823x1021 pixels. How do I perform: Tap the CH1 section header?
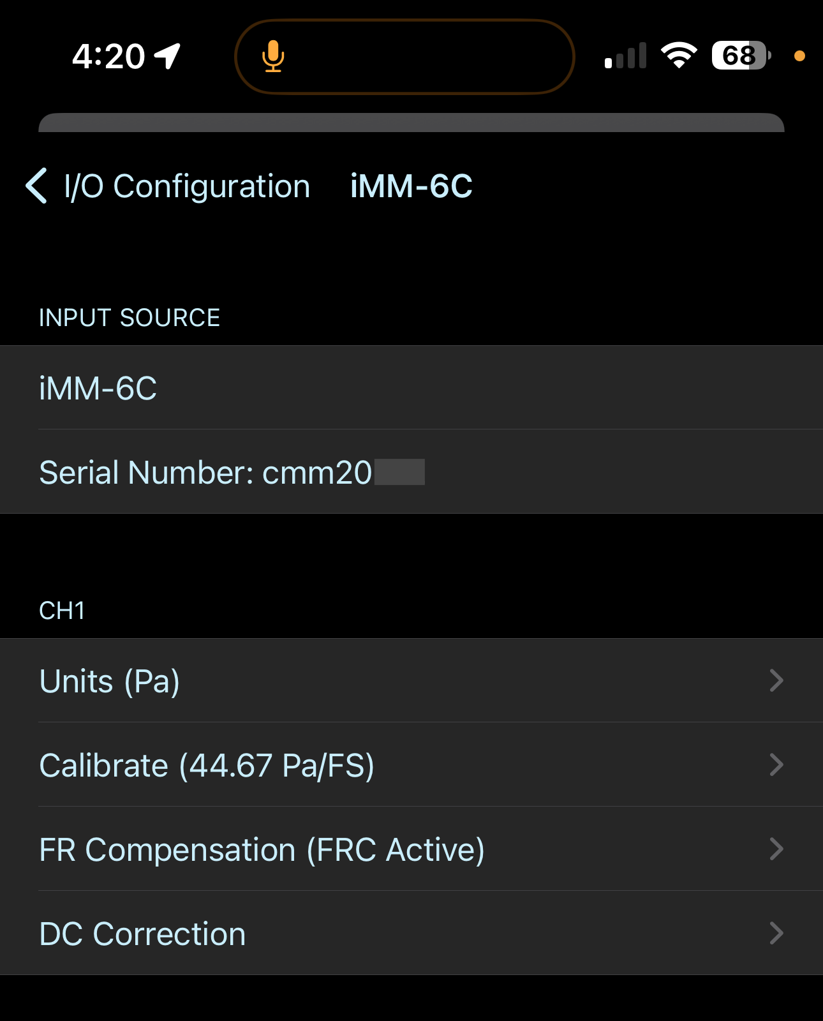click(x=62, y=611)
